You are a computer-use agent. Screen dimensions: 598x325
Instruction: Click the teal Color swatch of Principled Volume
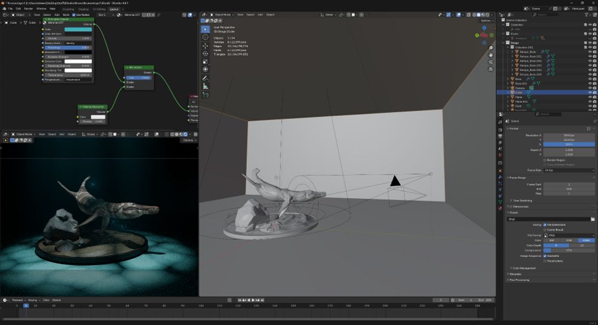pyautogui.click(x=78, y=29)
